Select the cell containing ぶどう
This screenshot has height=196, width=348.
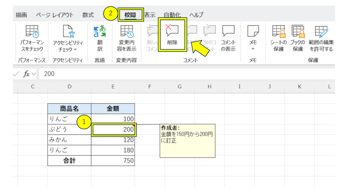point(69,129)
